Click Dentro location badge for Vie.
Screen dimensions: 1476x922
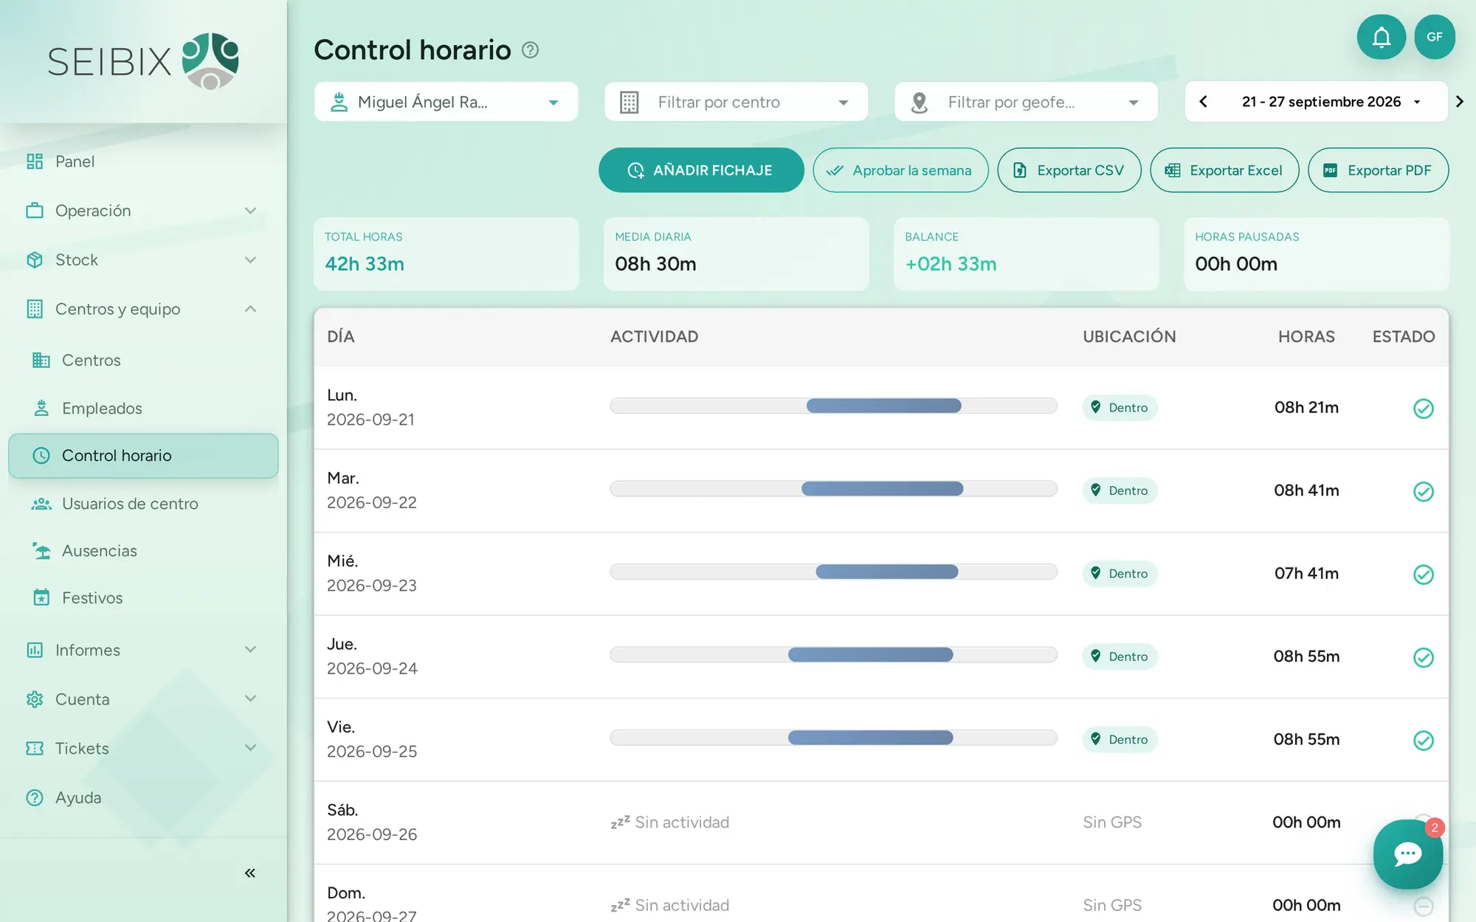coord(1120,740)
